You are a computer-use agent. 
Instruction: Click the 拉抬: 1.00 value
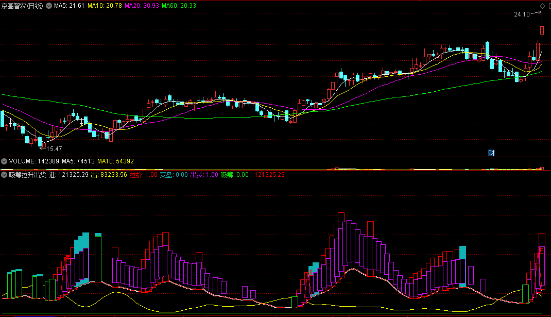[x=144, y=175]
